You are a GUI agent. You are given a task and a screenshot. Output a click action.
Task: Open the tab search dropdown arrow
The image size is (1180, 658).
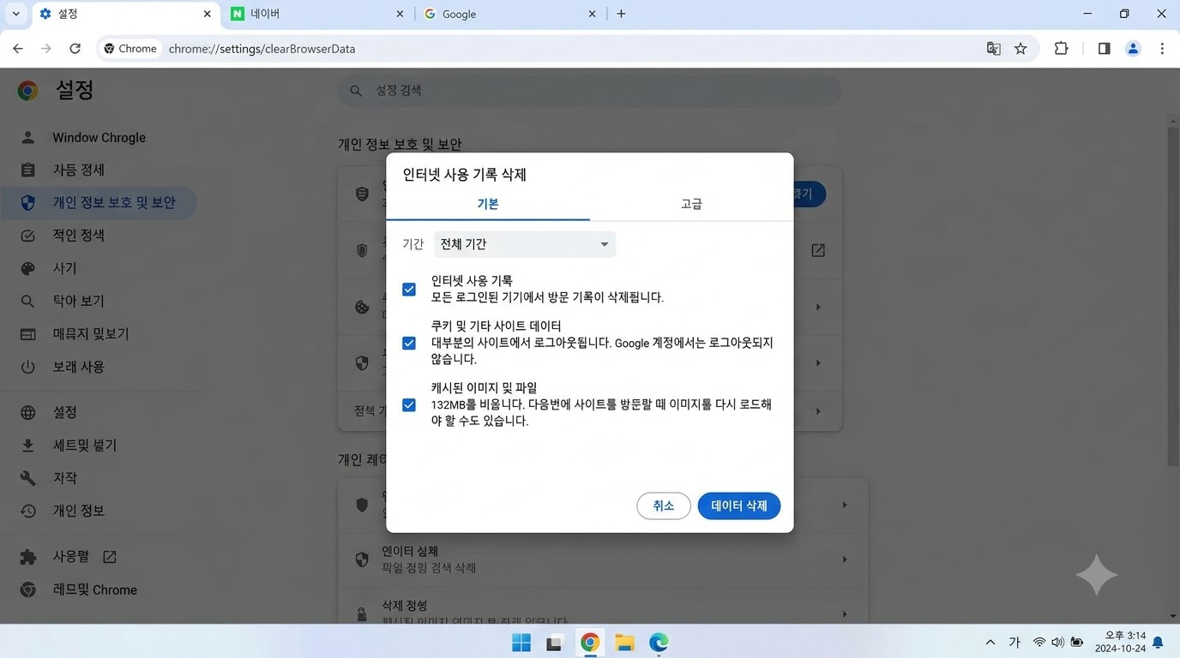[15, 14]
